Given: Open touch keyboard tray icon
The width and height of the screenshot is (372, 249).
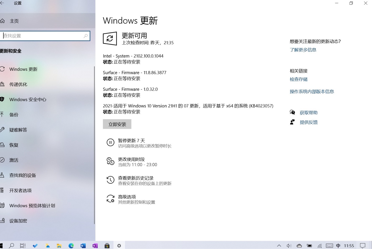Looking at the screenshot, I should click(329, 246).
